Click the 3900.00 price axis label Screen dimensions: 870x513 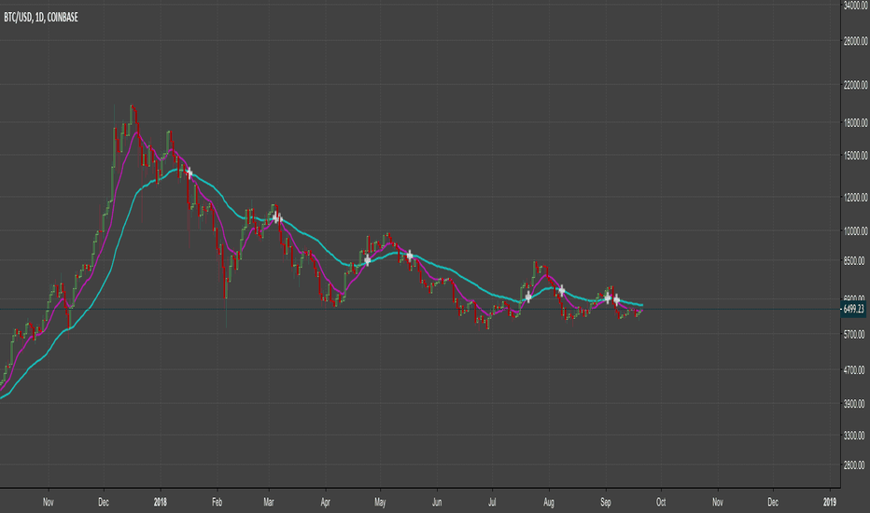click(854, 404)
